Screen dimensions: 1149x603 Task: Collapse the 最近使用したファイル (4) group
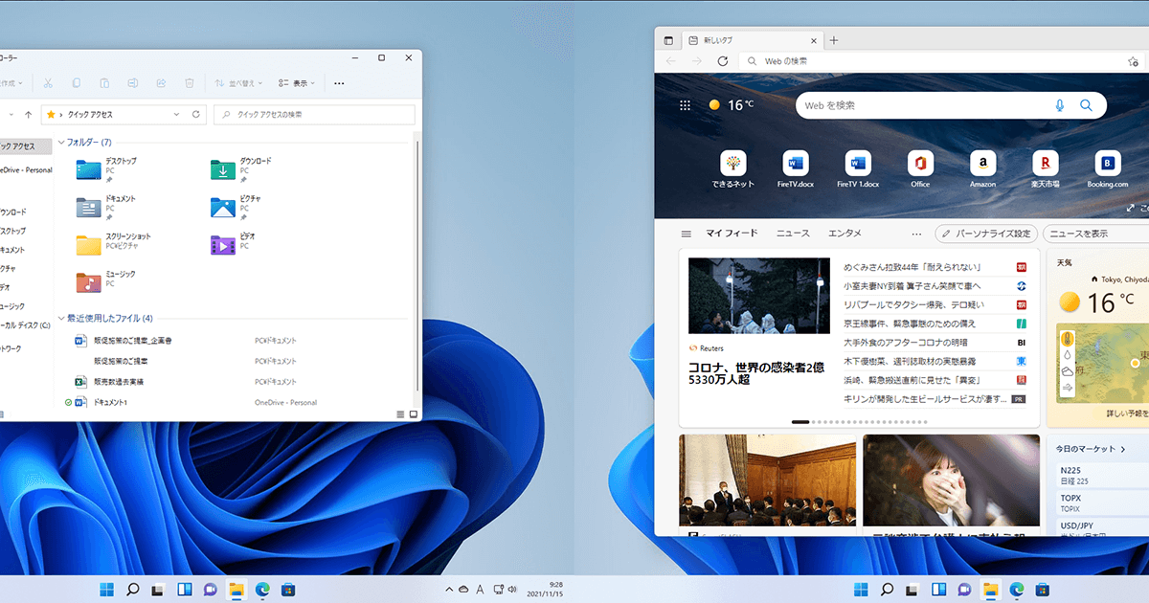[x=61, y=318]
